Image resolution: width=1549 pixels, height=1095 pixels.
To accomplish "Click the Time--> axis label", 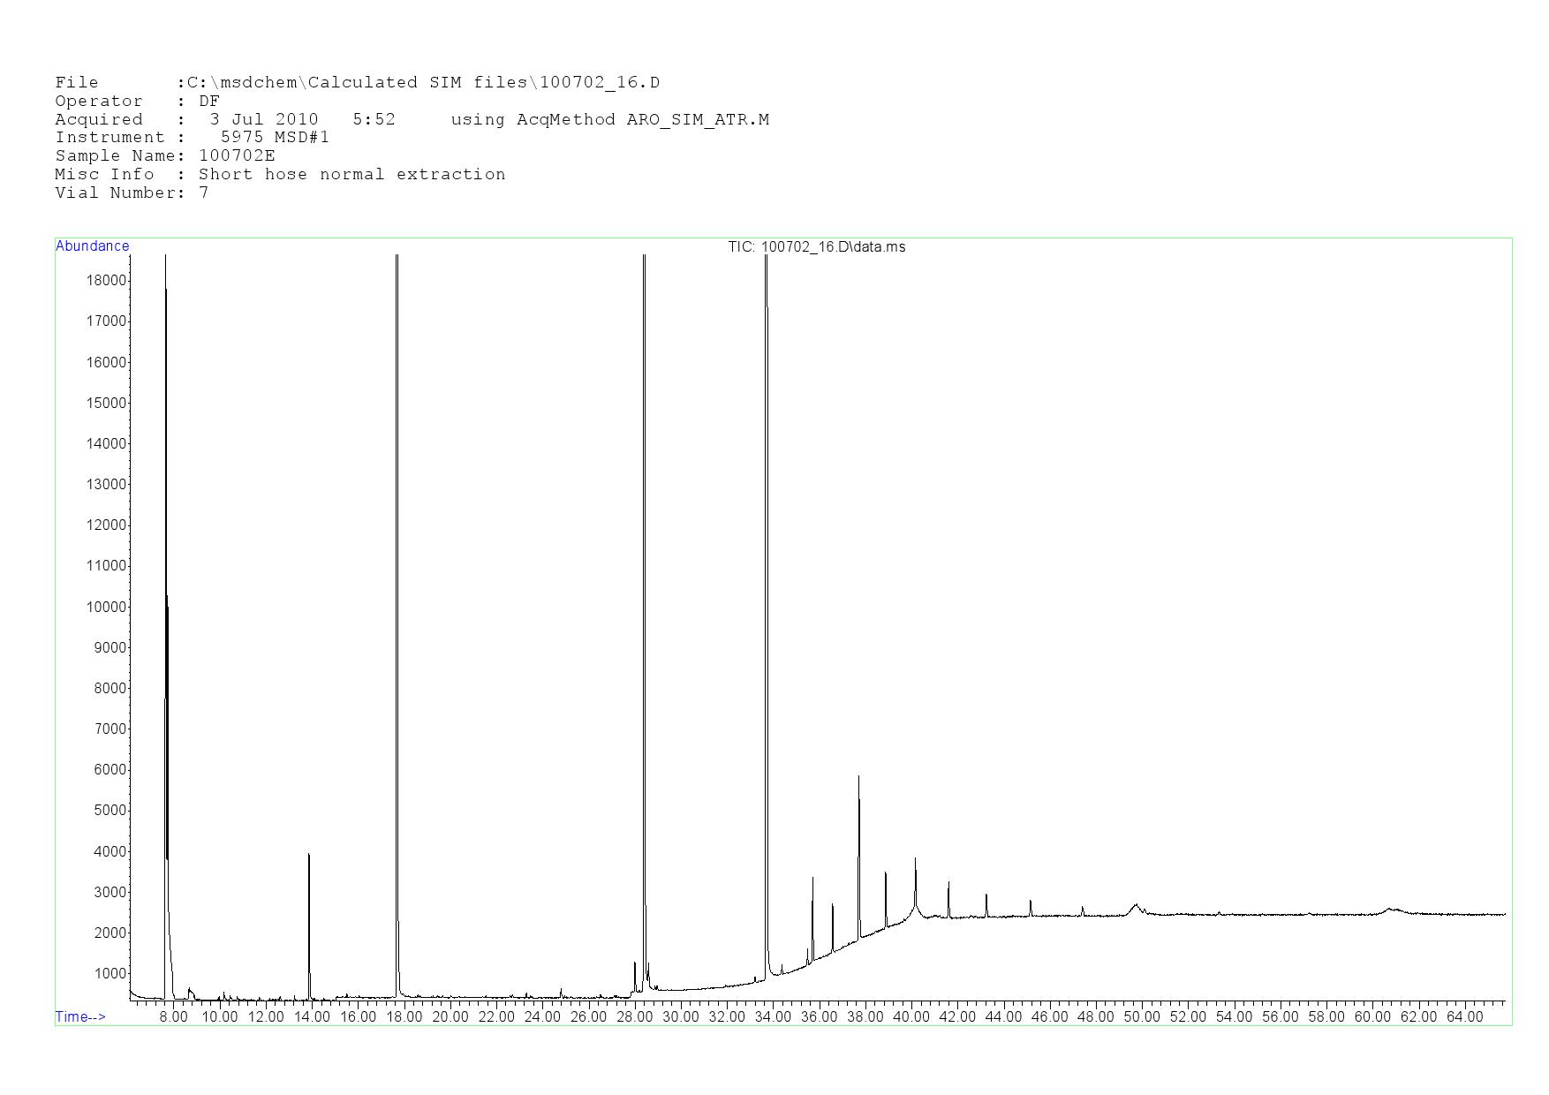I will click(80, 1016).
